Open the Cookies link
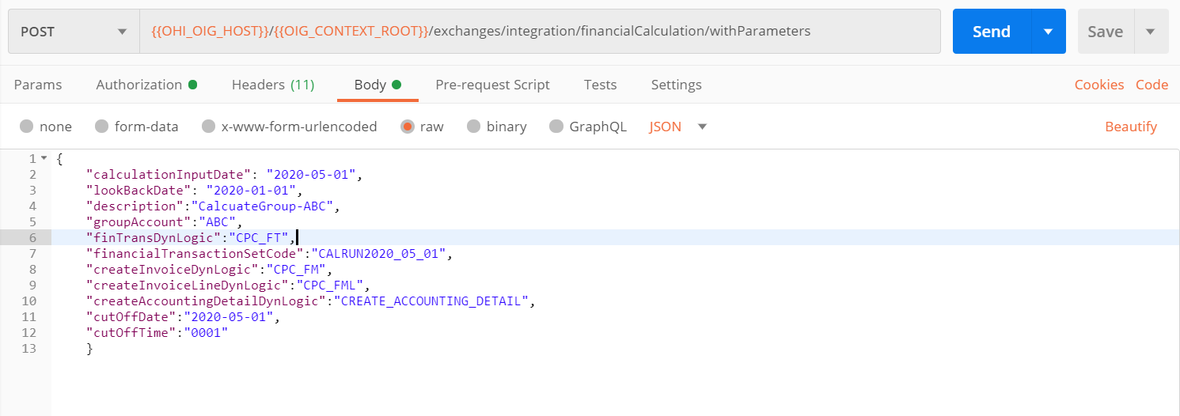This screenshot has height=416, width=1180. (1099, 85)
